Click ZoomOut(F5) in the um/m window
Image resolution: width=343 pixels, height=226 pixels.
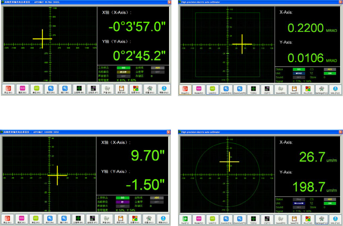coord(239,219)
